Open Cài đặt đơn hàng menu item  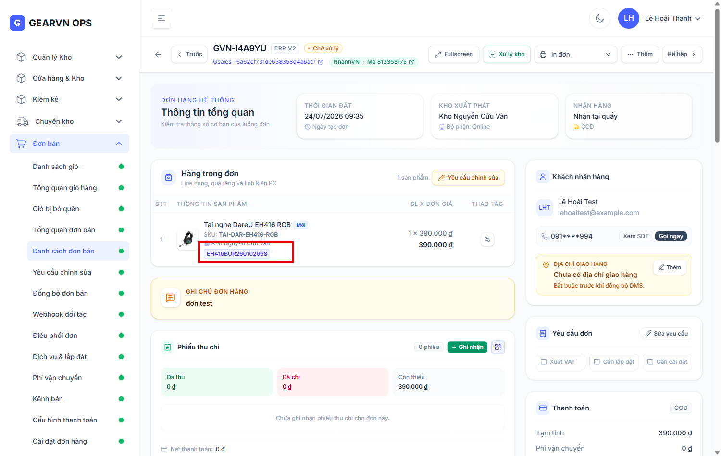pos(78,441)
